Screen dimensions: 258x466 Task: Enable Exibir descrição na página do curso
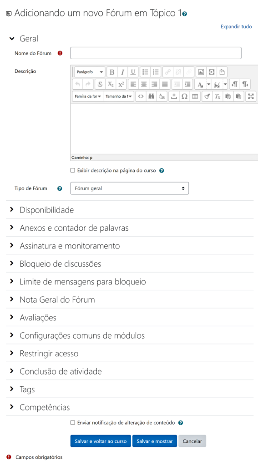click(72, 171)
